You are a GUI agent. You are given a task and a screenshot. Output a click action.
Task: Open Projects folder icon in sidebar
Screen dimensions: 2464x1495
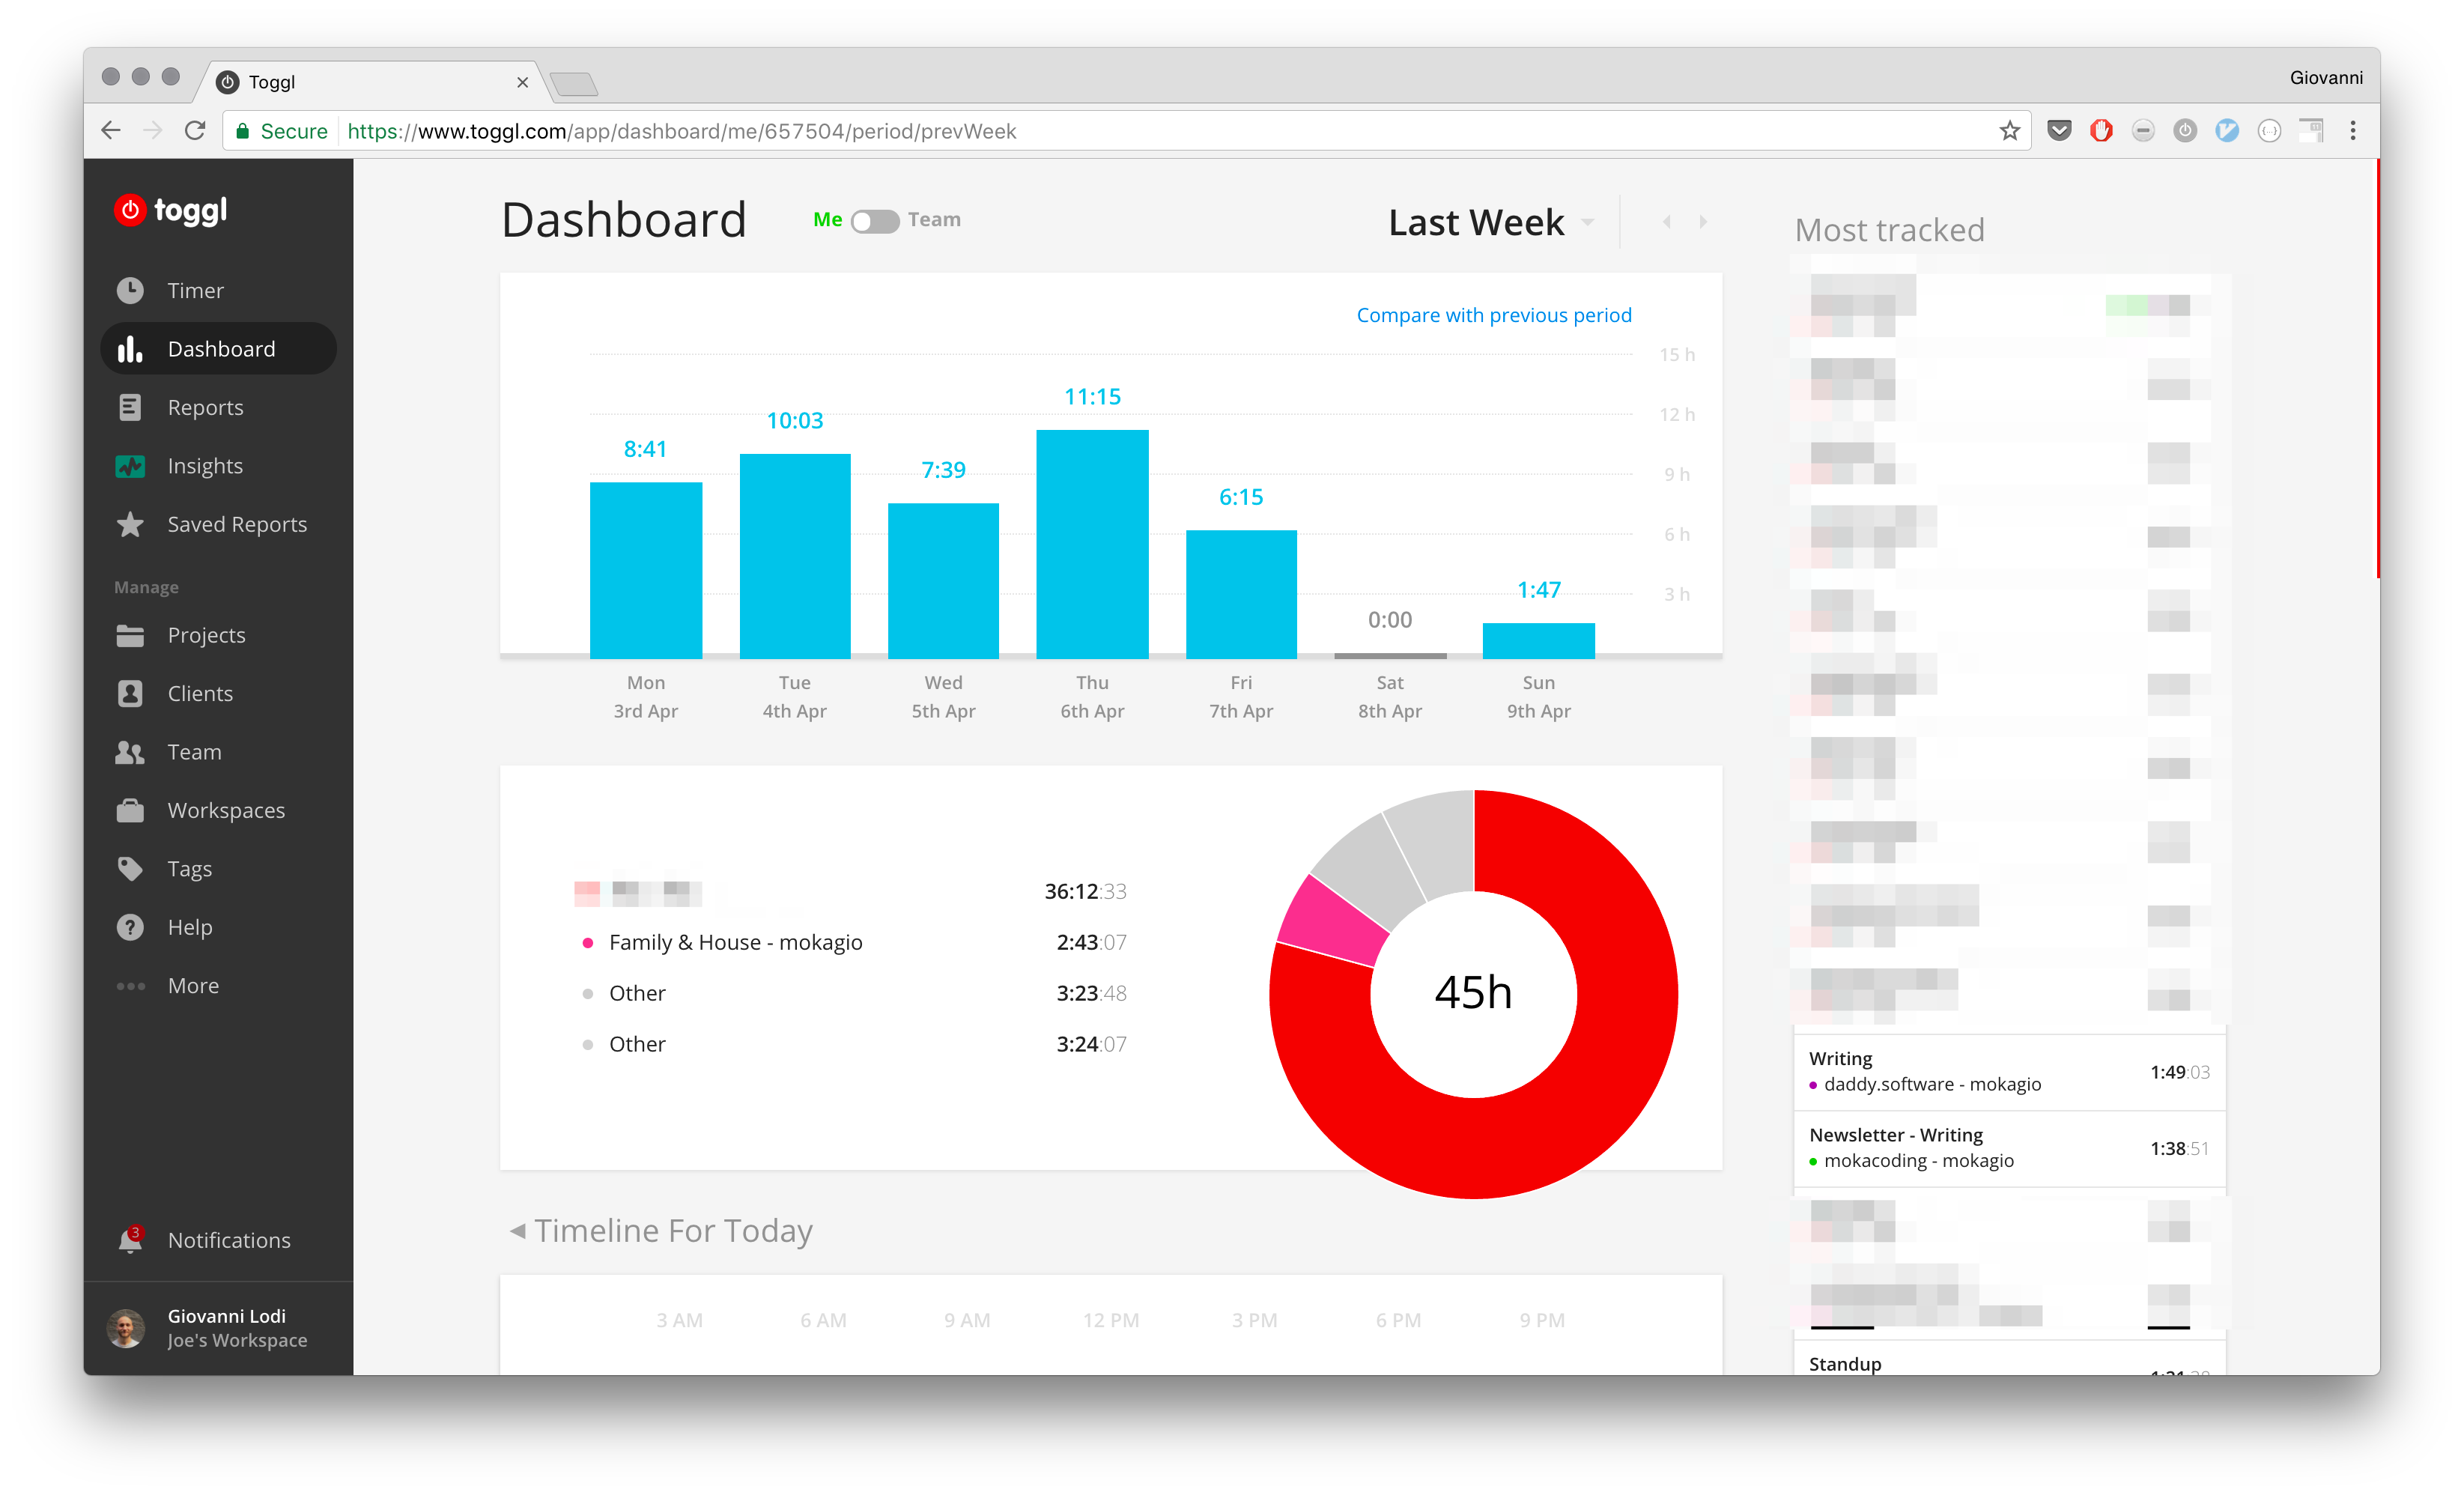[x=130, y=635]
